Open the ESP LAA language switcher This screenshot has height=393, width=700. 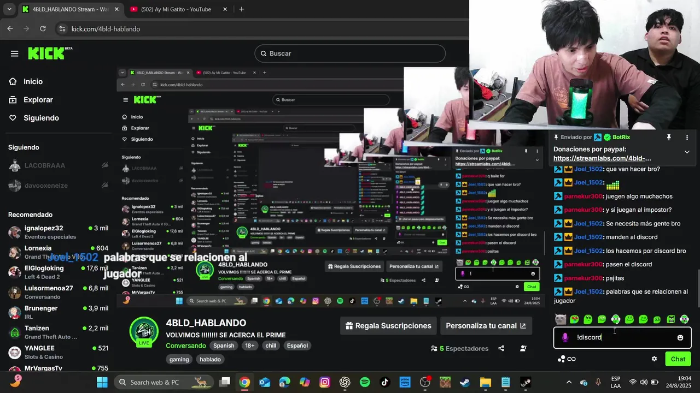[616, 382]
